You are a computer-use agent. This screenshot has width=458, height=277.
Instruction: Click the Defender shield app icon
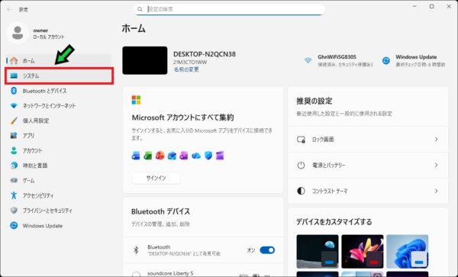coord(208,156)
